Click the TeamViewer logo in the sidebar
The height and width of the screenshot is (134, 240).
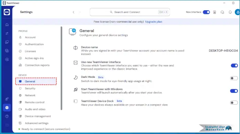point(7,12)
